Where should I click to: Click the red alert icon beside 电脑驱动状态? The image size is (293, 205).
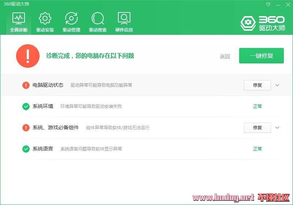(26, 85)
